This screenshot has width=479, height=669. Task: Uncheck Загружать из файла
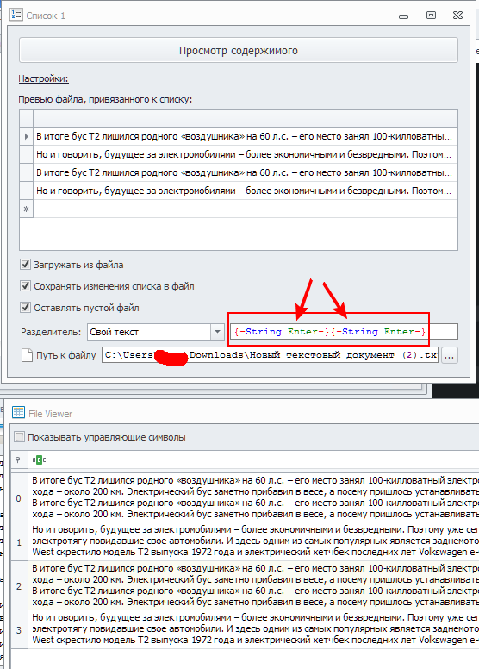point(26,265)
